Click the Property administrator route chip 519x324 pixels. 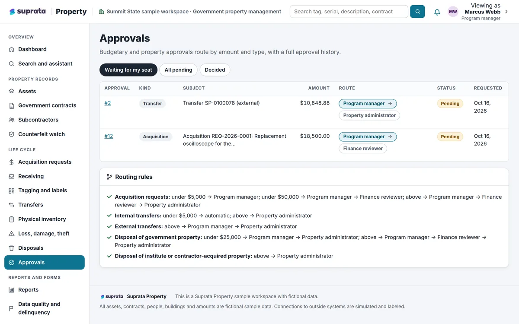pos(369,115)
